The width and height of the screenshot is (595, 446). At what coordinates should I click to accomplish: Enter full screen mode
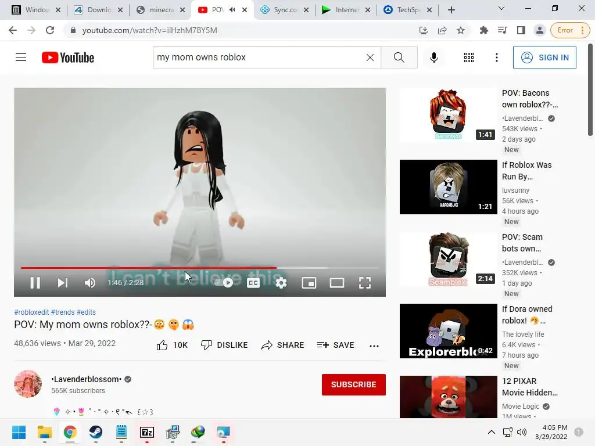(365, 283)
